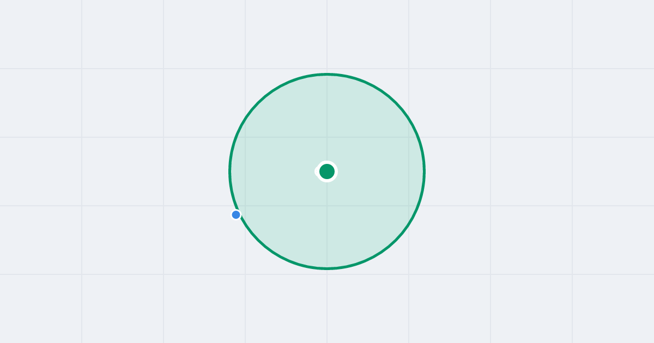This screenshot has height=343, width=654.
Task: Click the vertical grid line inside the circle's right half
Action: click(x=409, y=171)
